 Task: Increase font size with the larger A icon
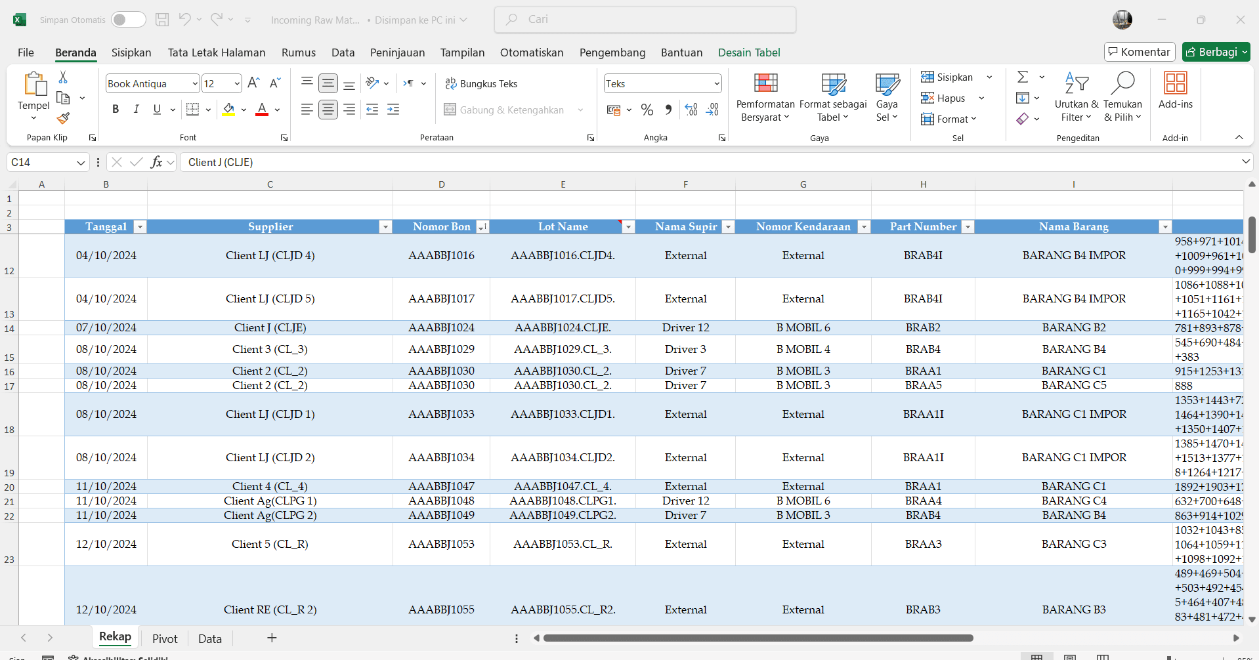[253, 83]
